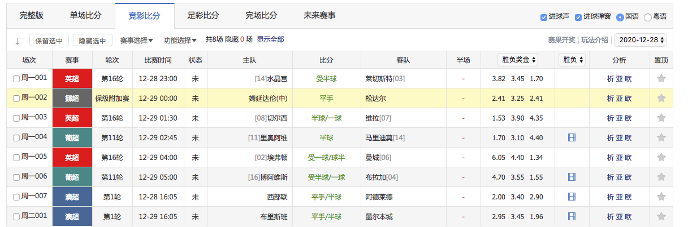
Task: Star the 里奥阿维 match row
Action: pyautogui.click(x=661, y=138)
